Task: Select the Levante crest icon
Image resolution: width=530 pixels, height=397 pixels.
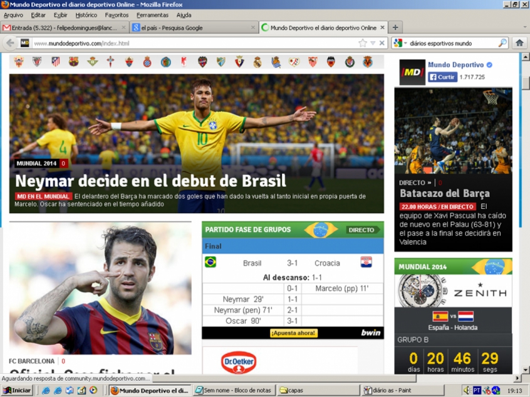Action: click(x=202, y=62)
